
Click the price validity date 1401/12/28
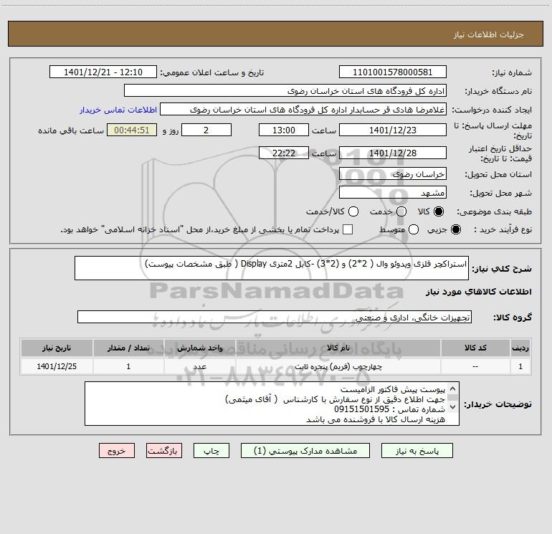coord(393,153)
